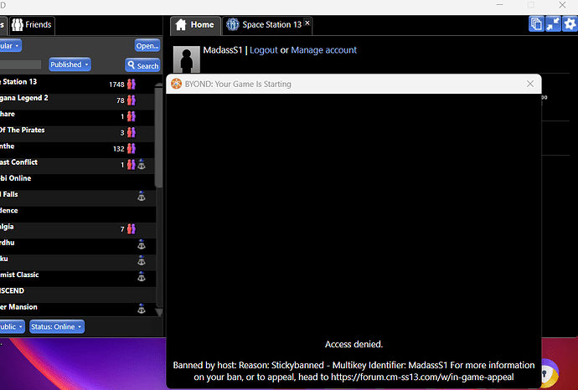Select the SCEND game row
The height and width of the screenshot is (390, 578).
tap(77, 293)
